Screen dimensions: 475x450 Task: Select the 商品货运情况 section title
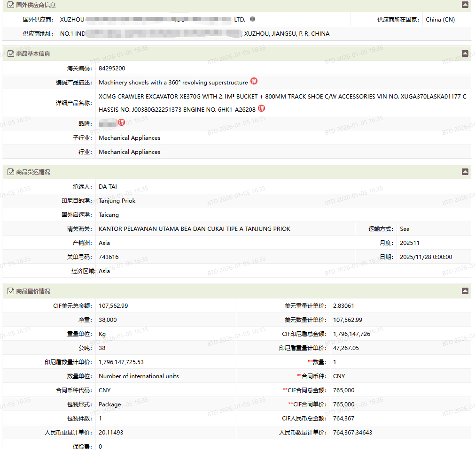(x=33, y=172)
